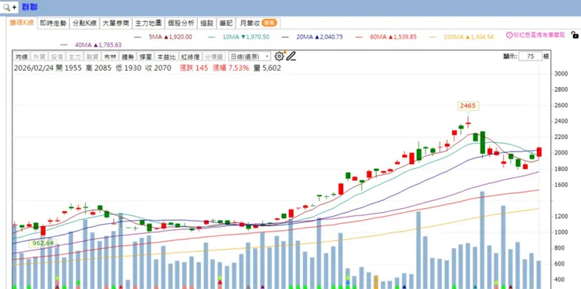Select the pencil drawing tool icon
Viewport: 581px width, 289px height.
291,57
